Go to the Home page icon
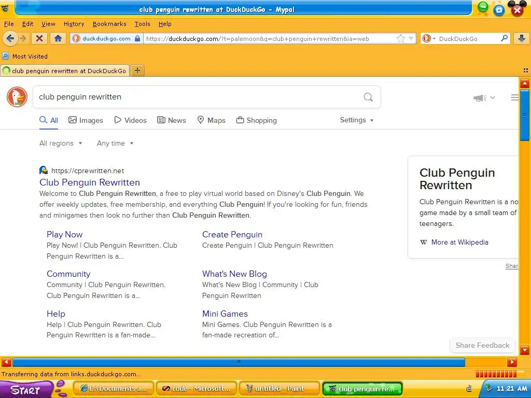 point(58,38)
